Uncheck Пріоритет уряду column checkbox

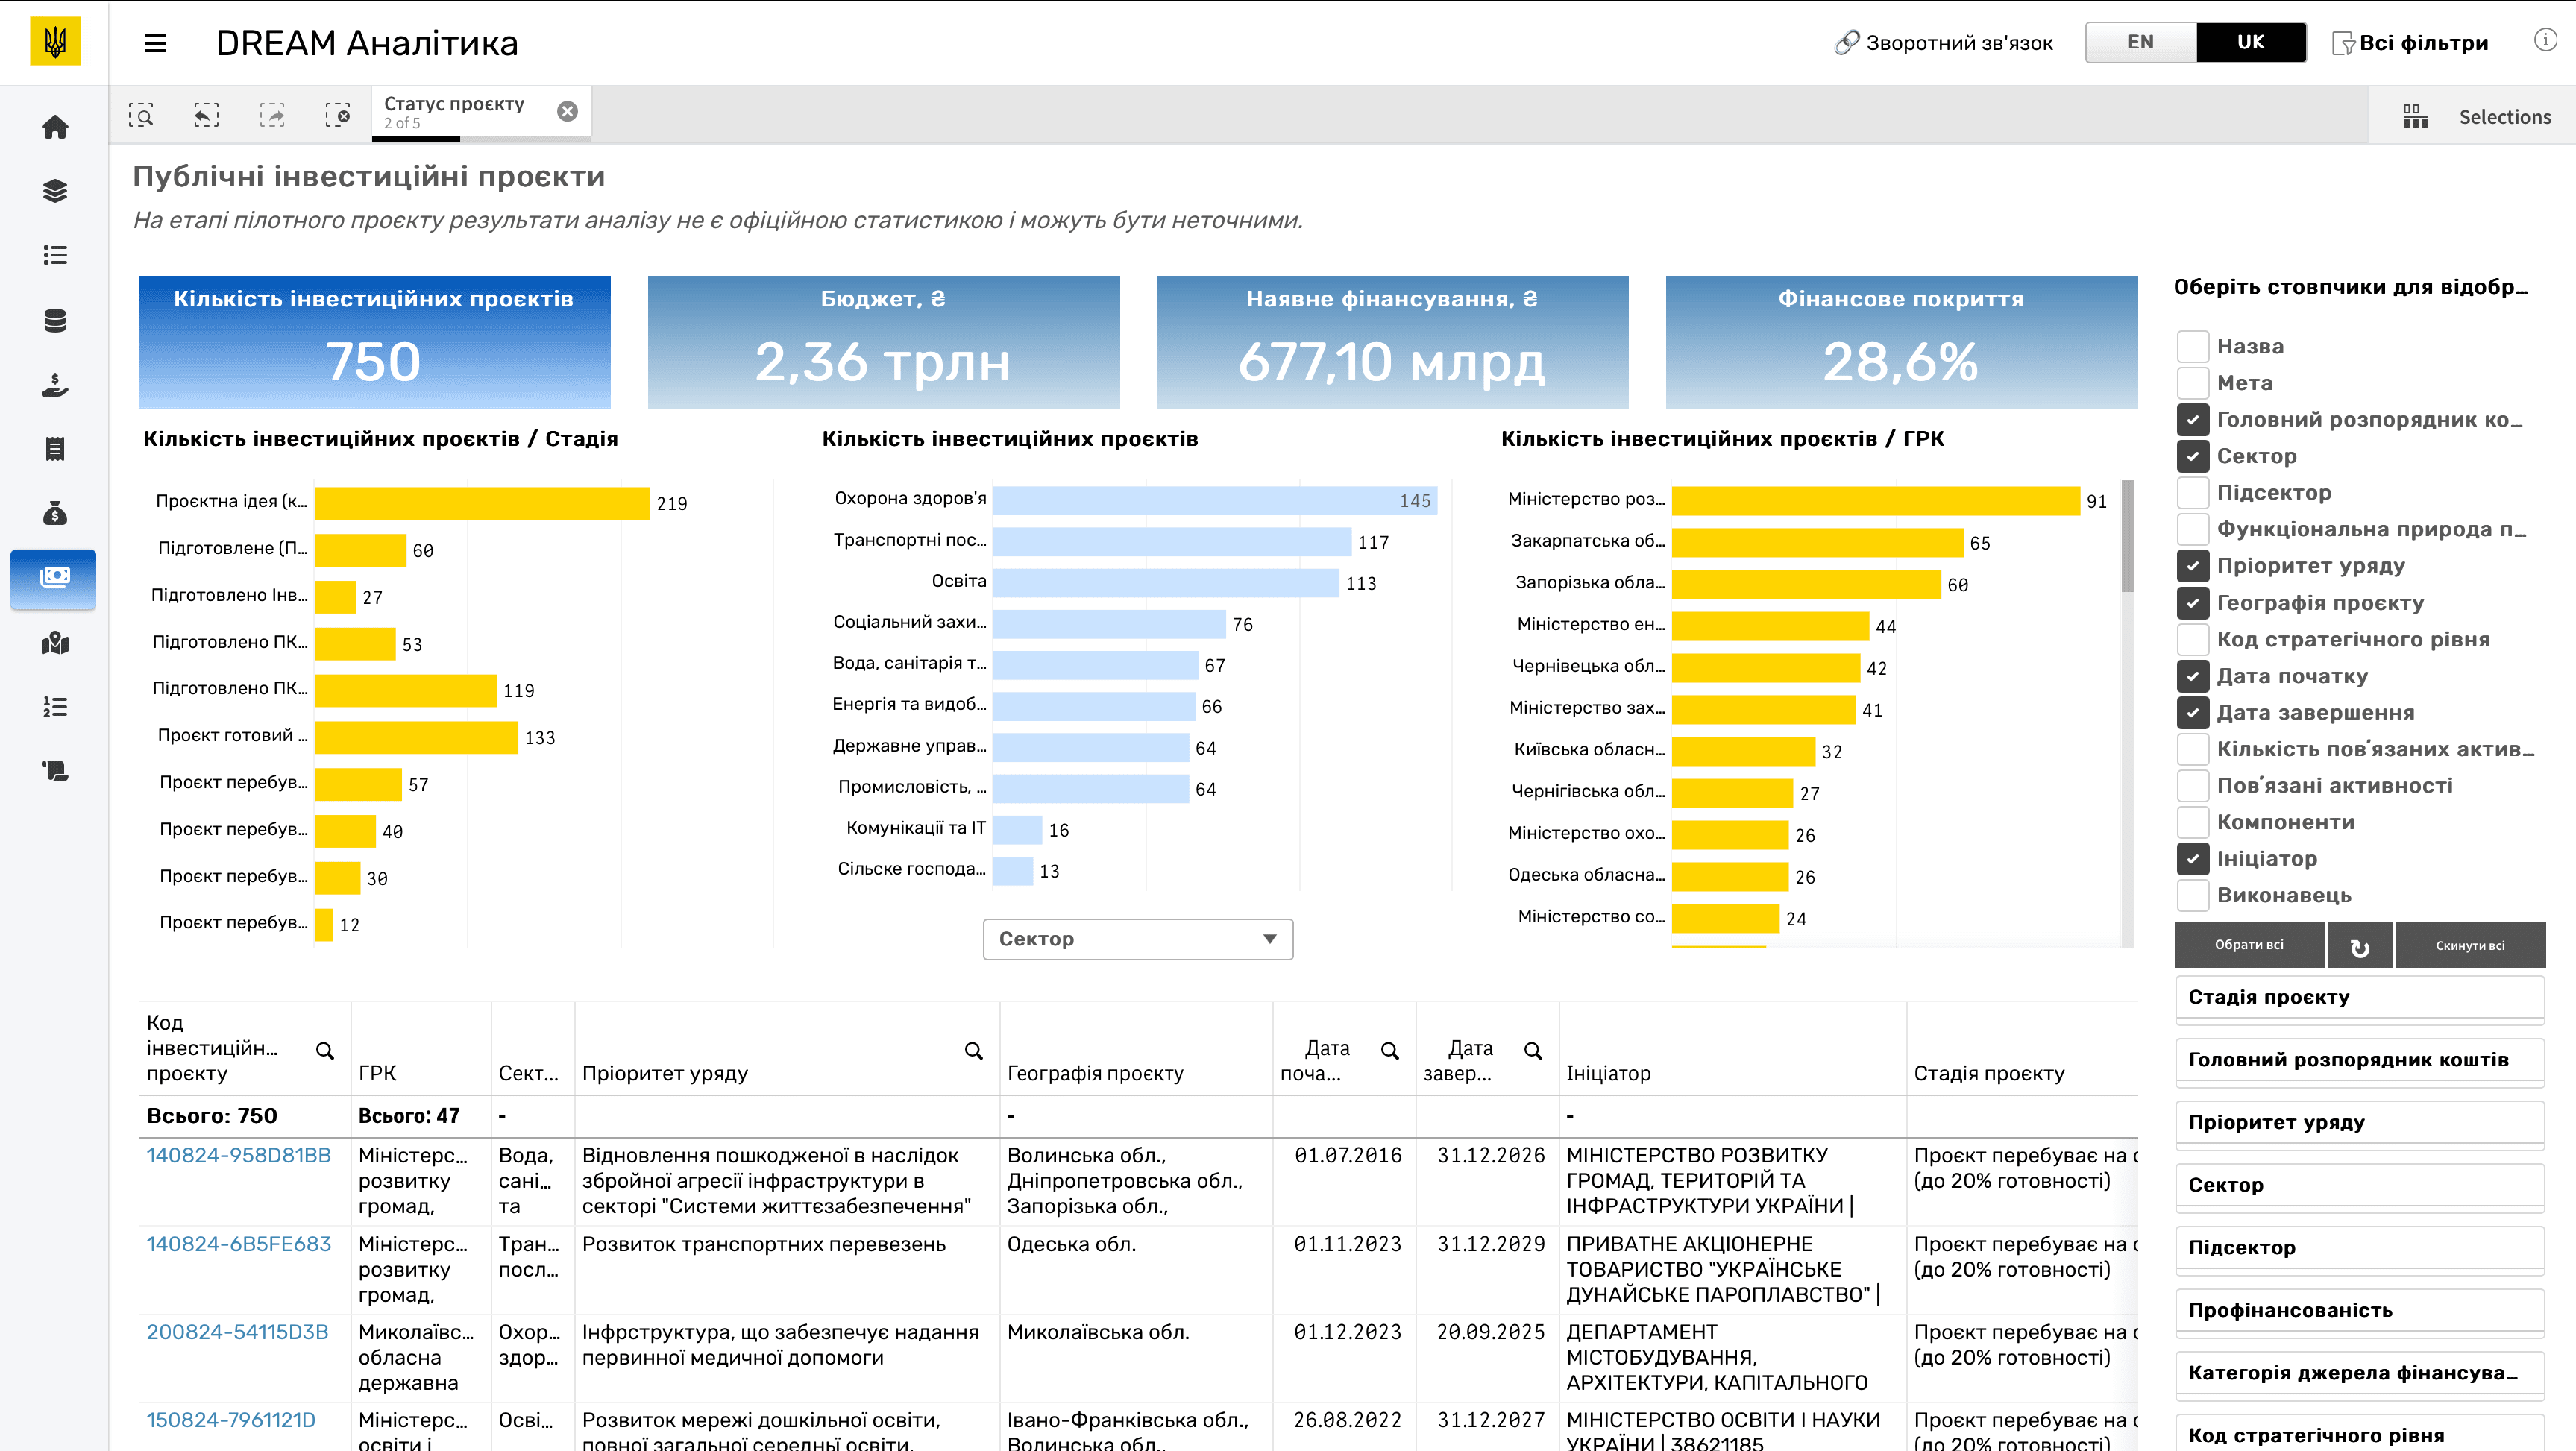2193,565
